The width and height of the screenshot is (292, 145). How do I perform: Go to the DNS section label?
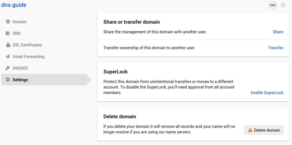[17, 33]
